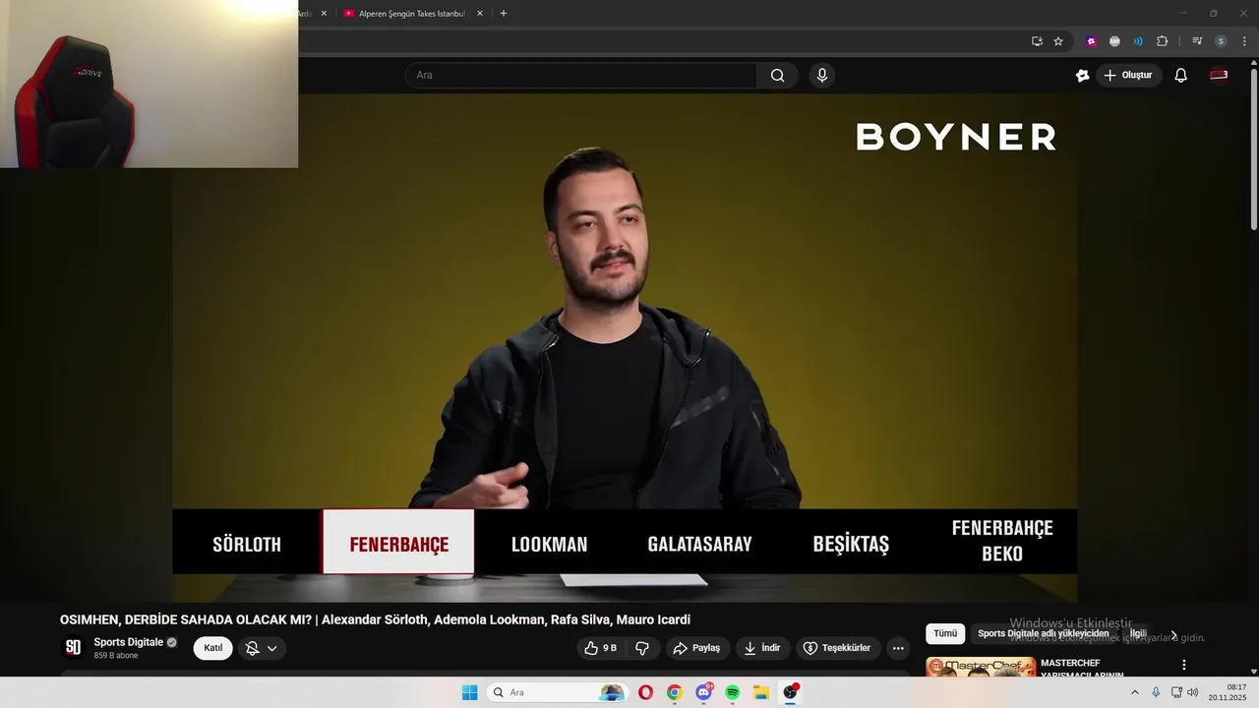Viewport: 1259px width, 708px height.
Task: Close the Alperen Şengün Takes Istanbul tab
Action: pos(480,14)
